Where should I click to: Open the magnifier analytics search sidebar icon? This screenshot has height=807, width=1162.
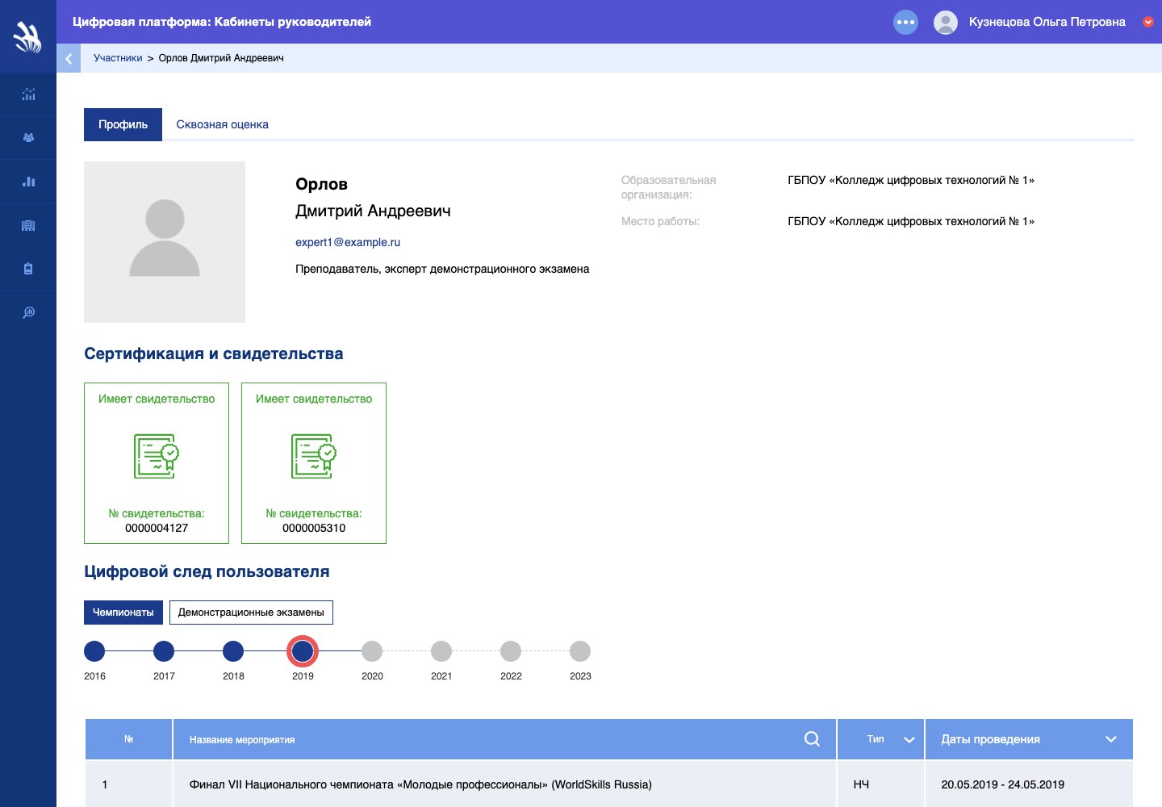click(28, 312)
